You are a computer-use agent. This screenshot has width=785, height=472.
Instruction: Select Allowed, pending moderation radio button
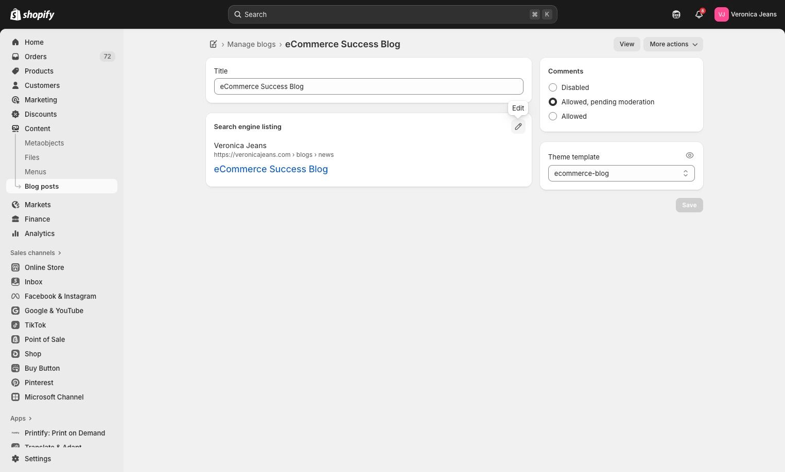pos(553,102)
